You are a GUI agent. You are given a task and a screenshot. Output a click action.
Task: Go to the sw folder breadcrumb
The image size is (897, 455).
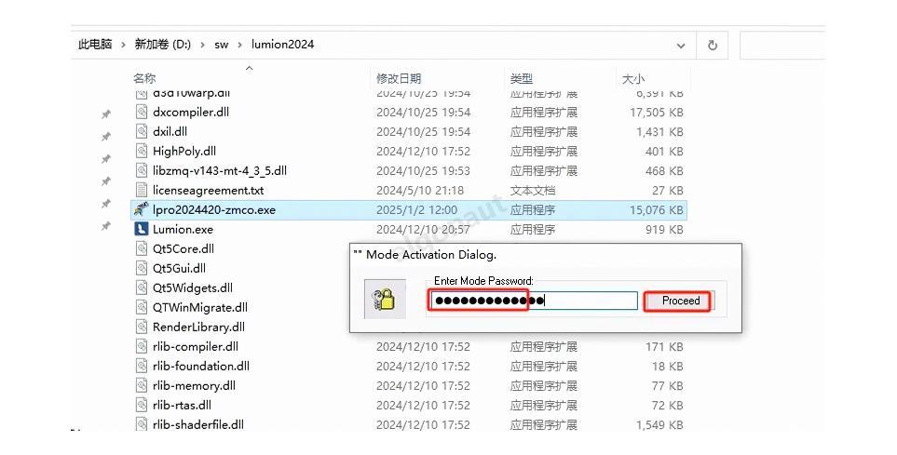[222, 45]
